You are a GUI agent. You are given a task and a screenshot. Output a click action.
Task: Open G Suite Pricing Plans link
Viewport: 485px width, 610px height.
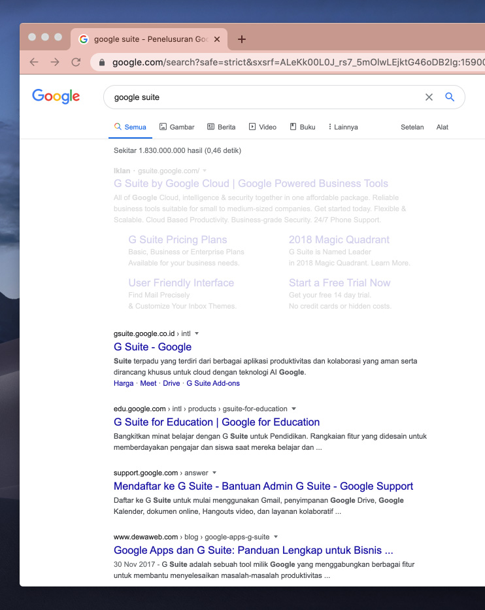click(178, 239)
